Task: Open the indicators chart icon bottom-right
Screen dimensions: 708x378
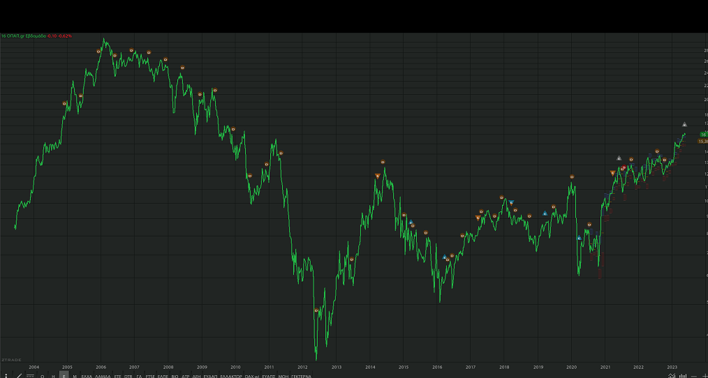Action: point(672,376)
